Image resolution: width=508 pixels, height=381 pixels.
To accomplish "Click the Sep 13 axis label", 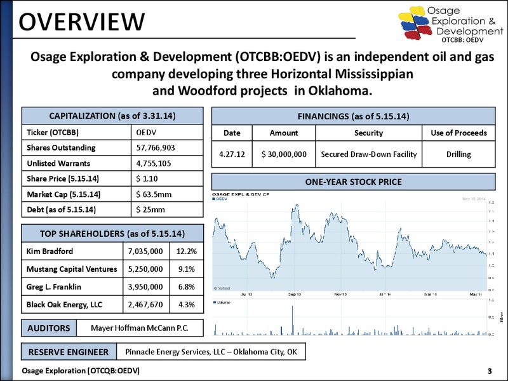I will point(295,294).
